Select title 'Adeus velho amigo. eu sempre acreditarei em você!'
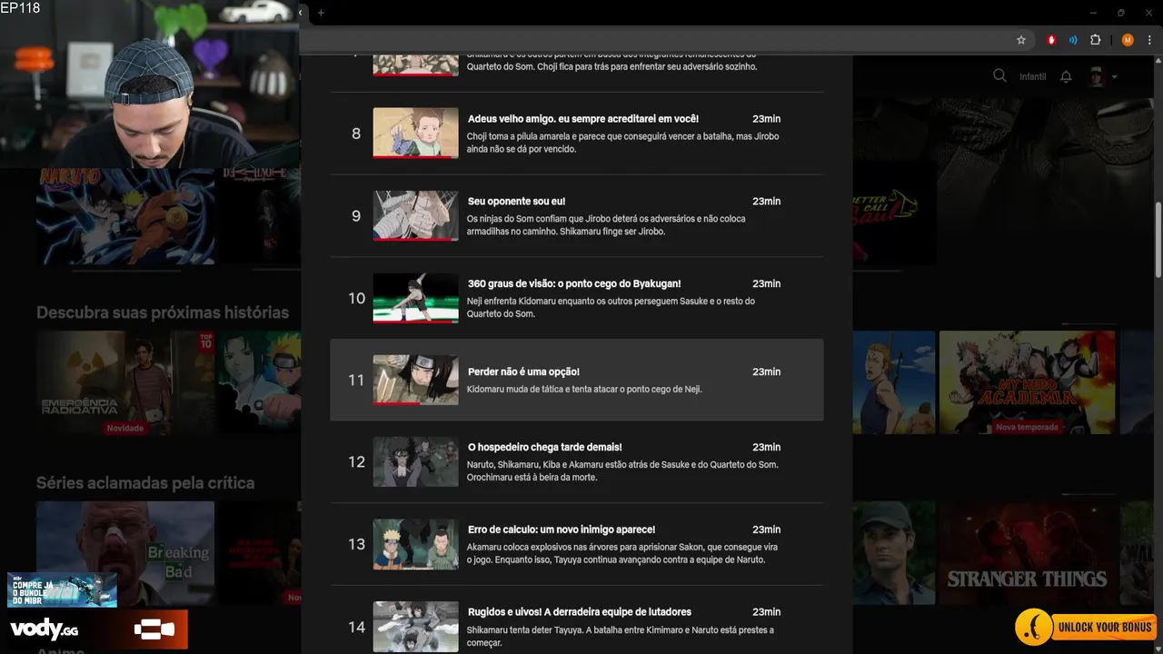The height and width of the screenshot is (654, 1163). click(x=583, y=119)
